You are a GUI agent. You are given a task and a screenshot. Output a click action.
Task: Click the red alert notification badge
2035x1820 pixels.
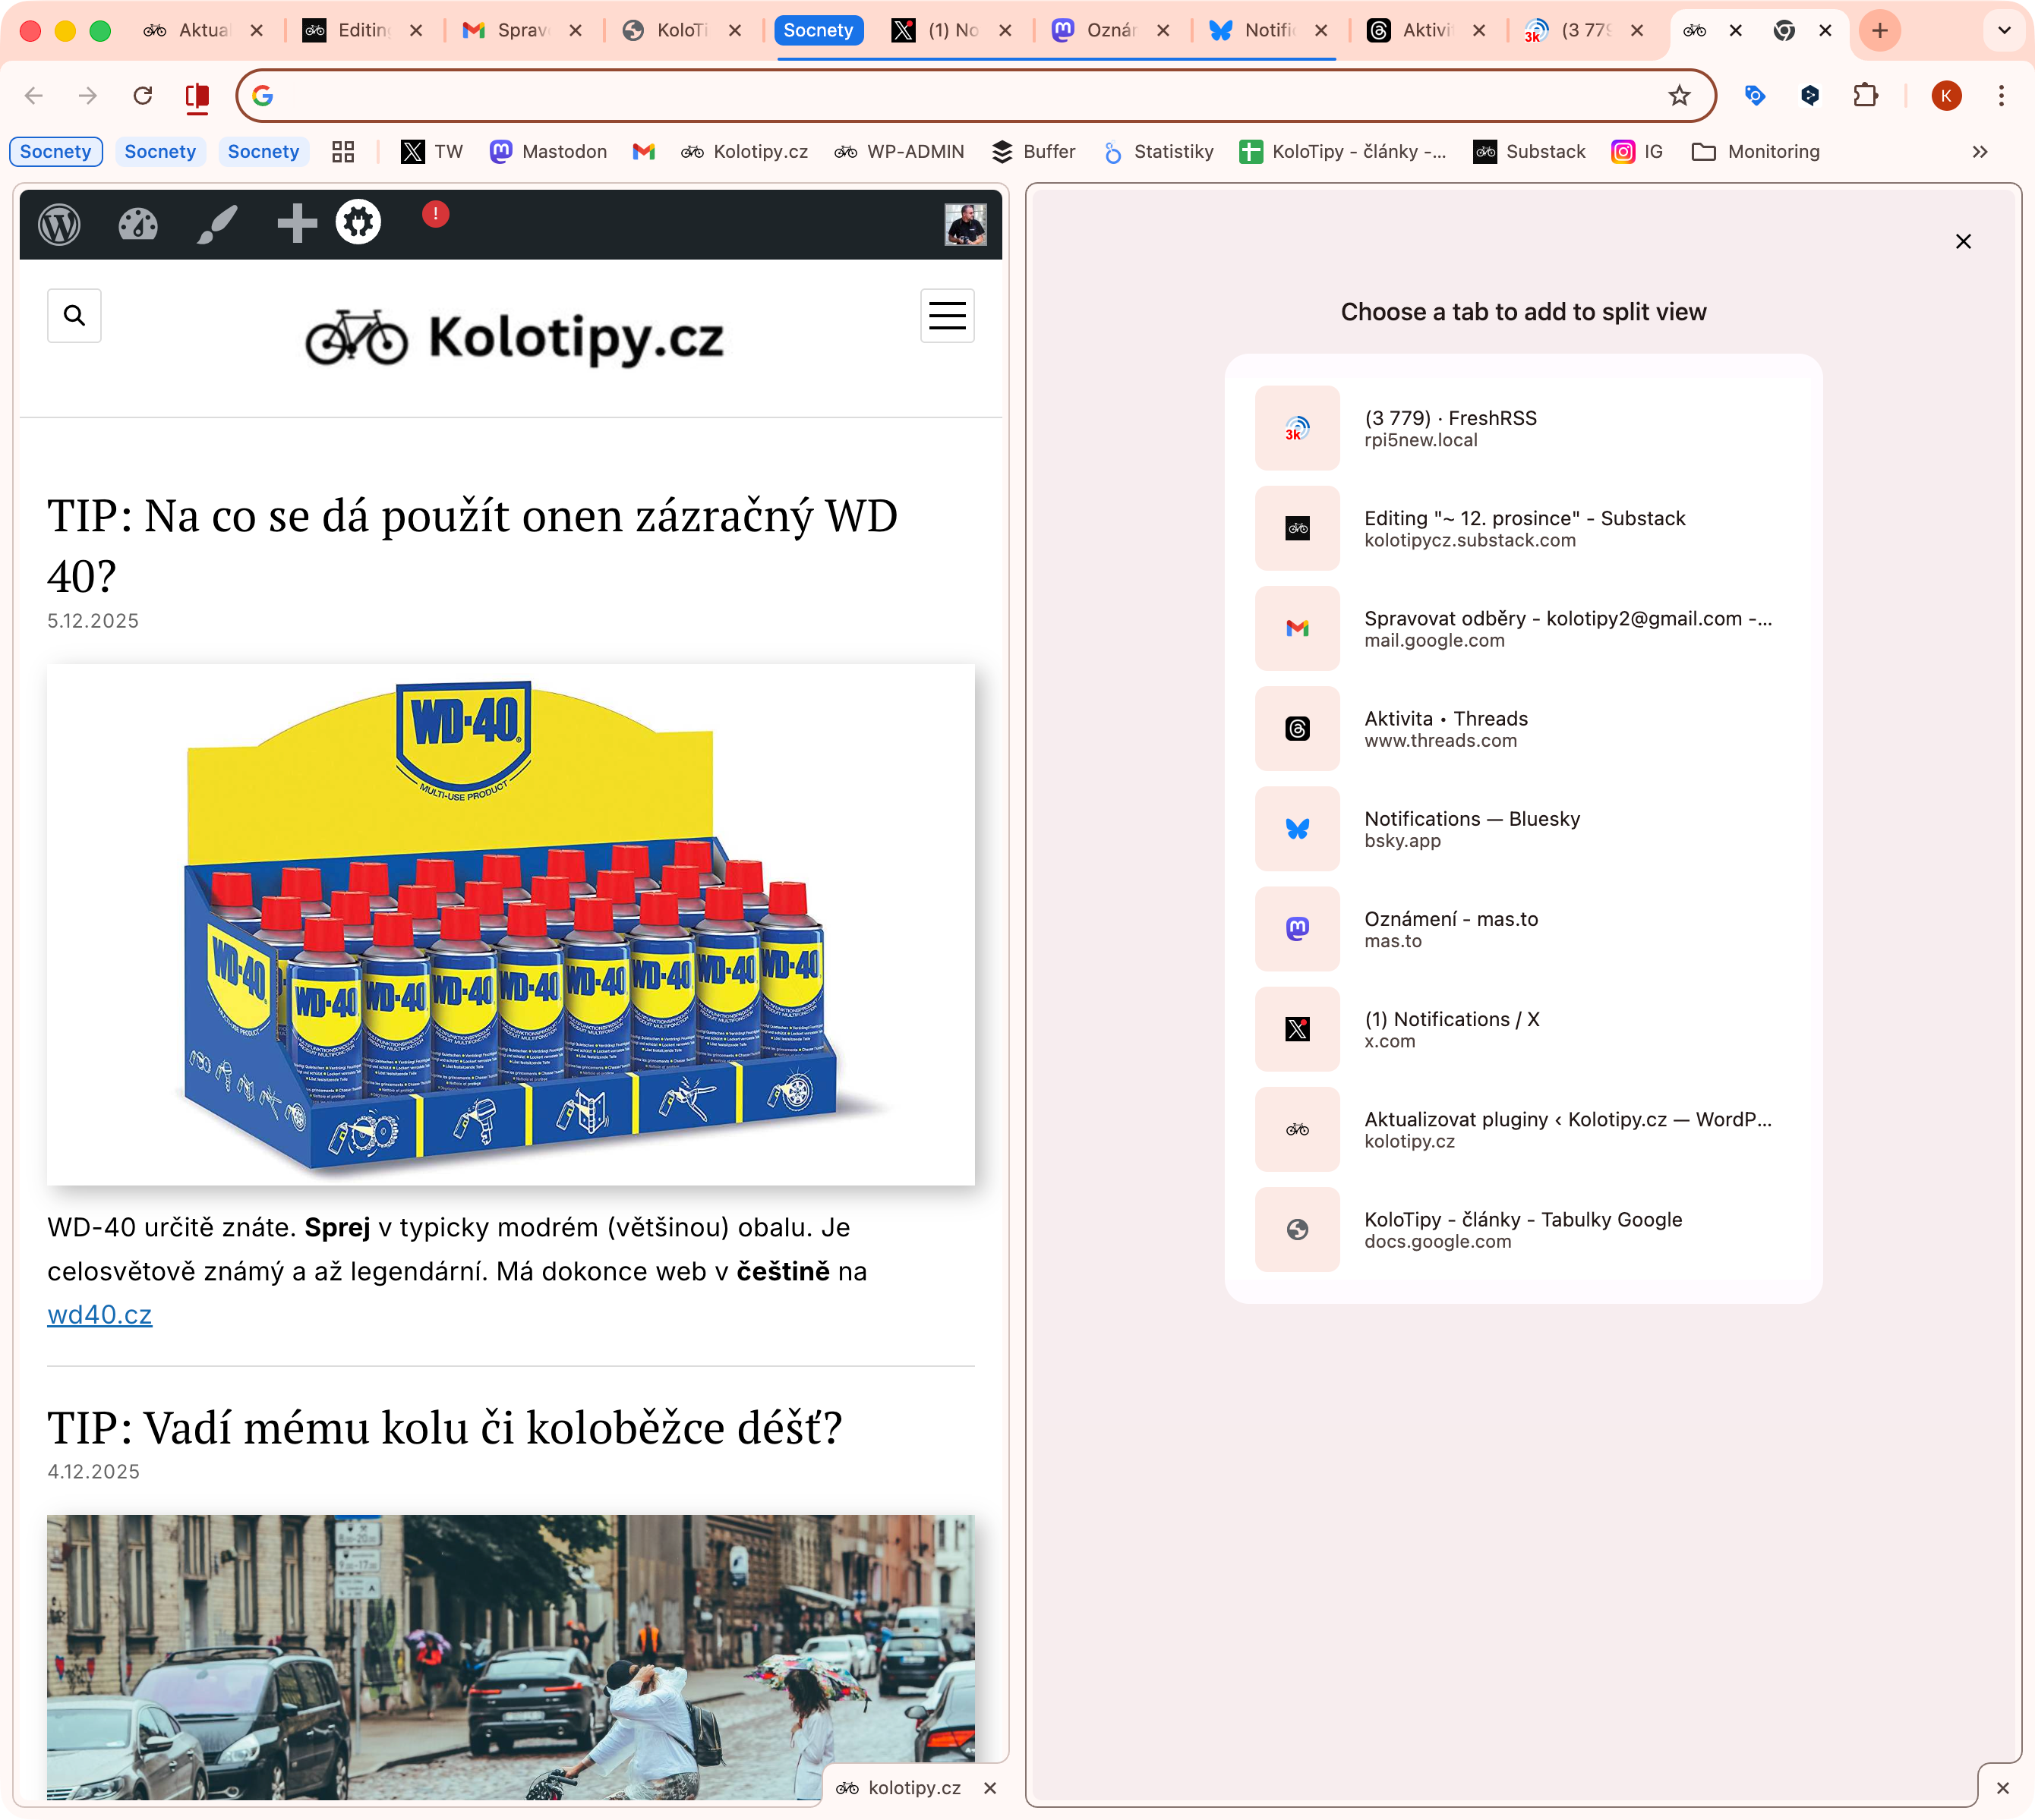coord(435,214)
